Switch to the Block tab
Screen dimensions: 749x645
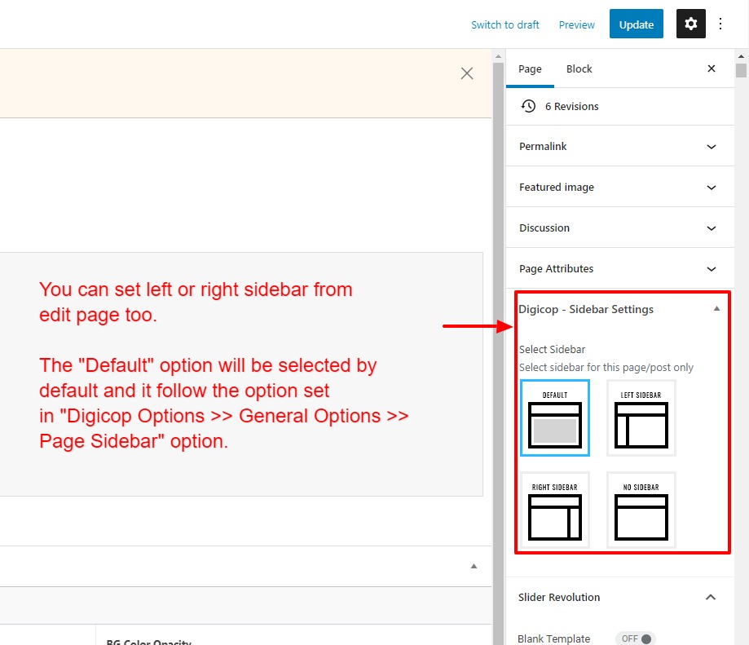coord(579,68)
